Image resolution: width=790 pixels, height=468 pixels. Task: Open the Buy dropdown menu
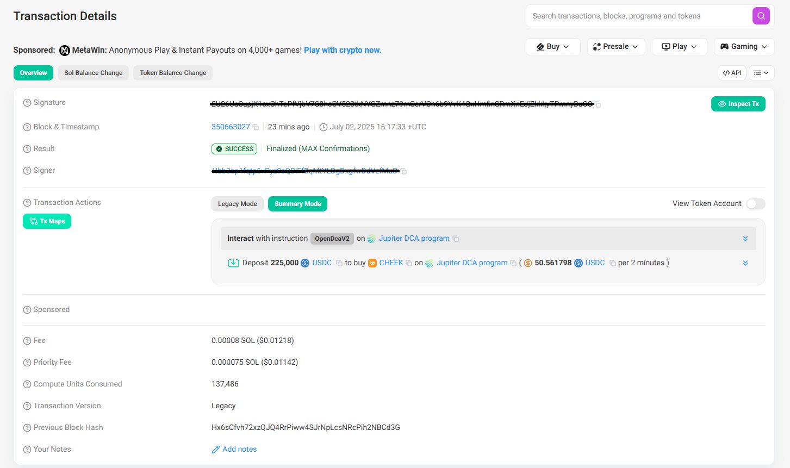553,47
